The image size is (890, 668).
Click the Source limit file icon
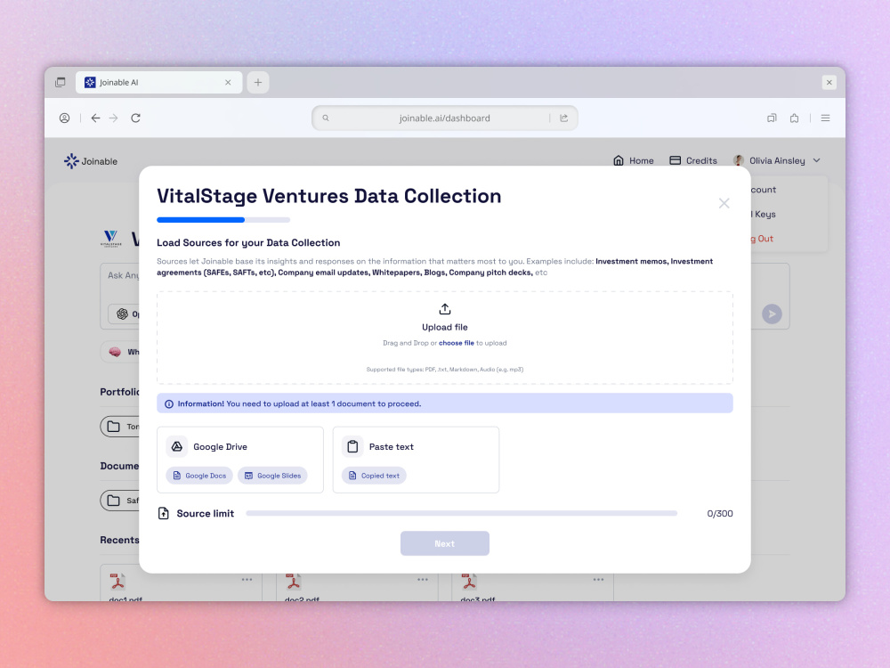[164, 514]
